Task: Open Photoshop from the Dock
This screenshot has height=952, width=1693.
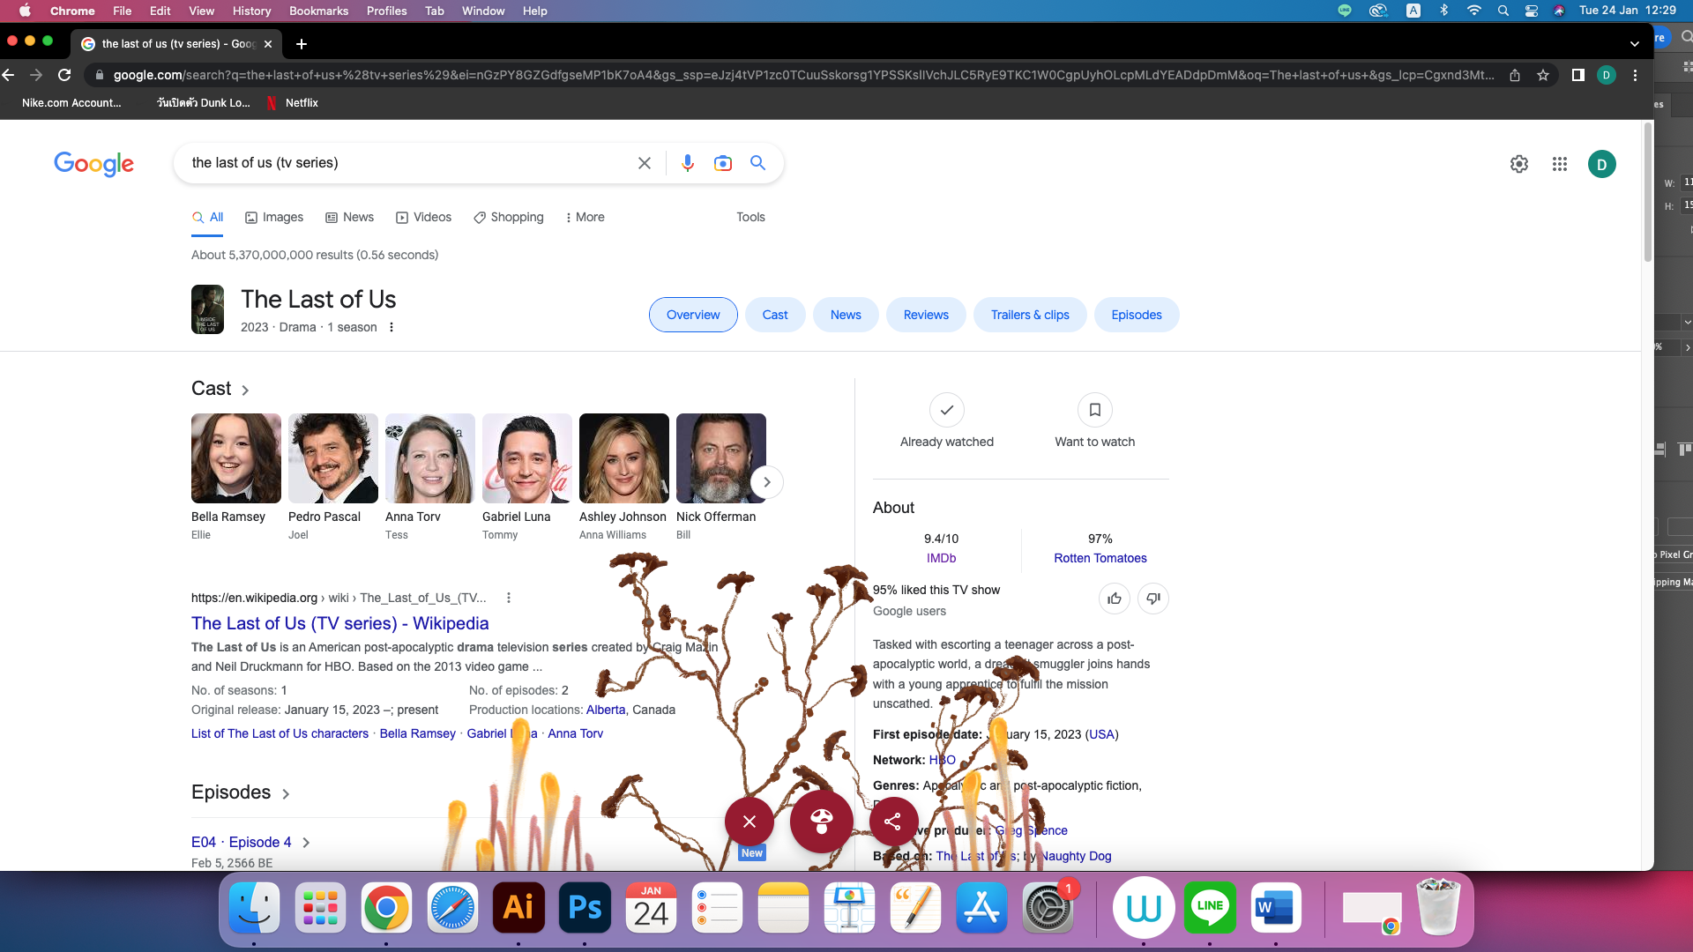Action: pos(585,908)
